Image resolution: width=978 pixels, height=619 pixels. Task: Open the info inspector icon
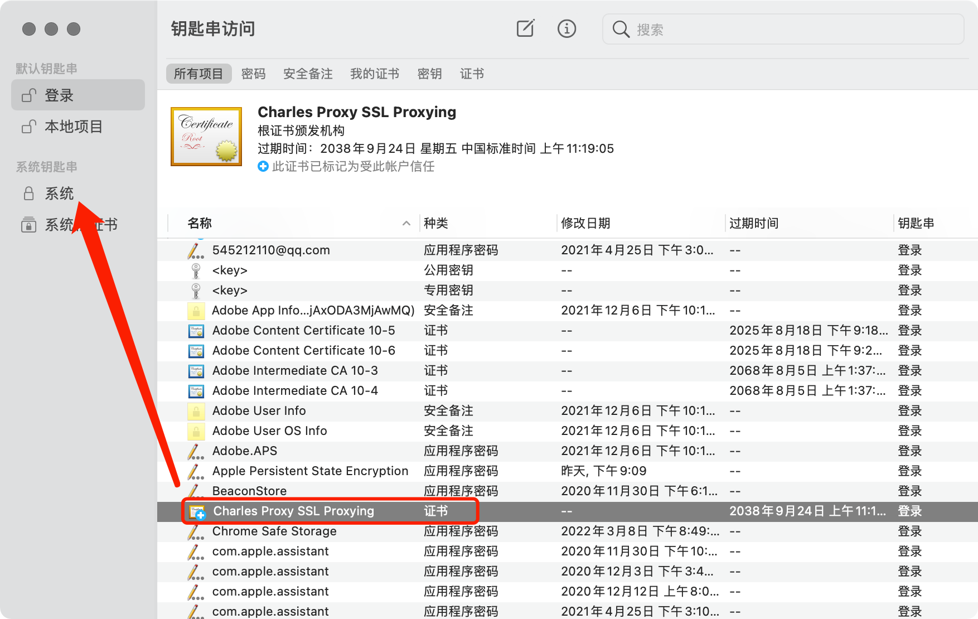567,28
